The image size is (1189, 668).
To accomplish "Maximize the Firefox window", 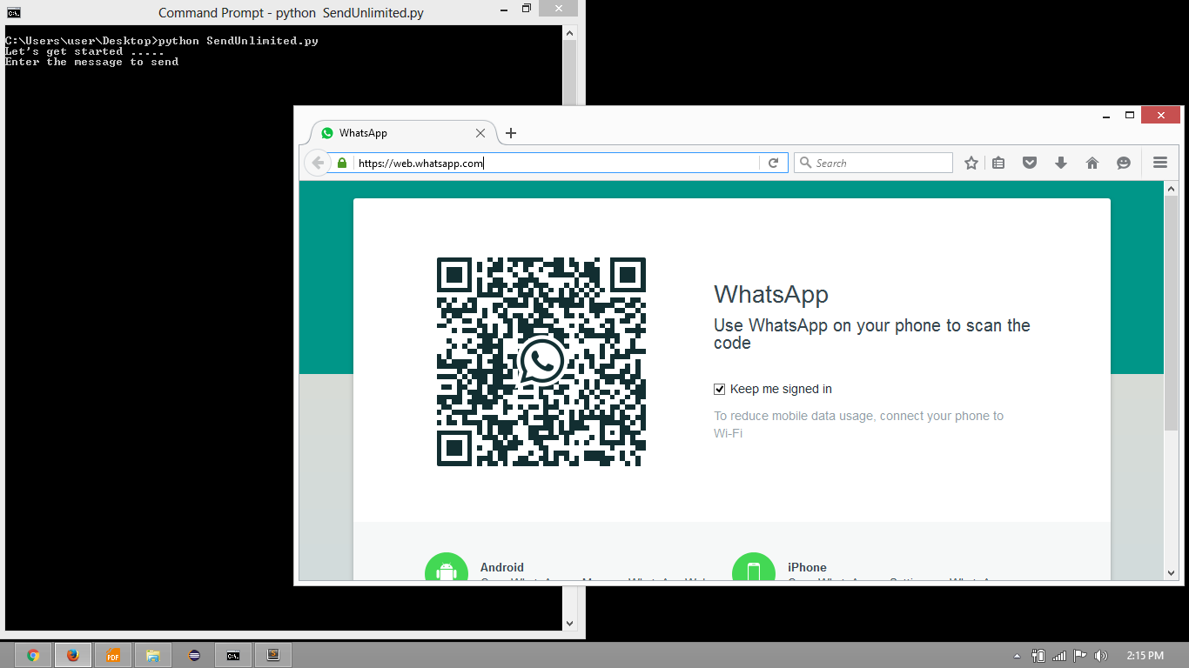I will (1130, 115).
